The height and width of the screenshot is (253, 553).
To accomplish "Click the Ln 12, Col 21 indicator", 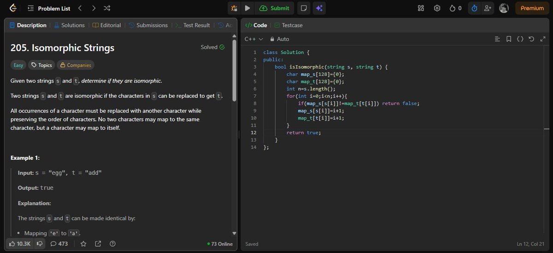I will point(531,244).
